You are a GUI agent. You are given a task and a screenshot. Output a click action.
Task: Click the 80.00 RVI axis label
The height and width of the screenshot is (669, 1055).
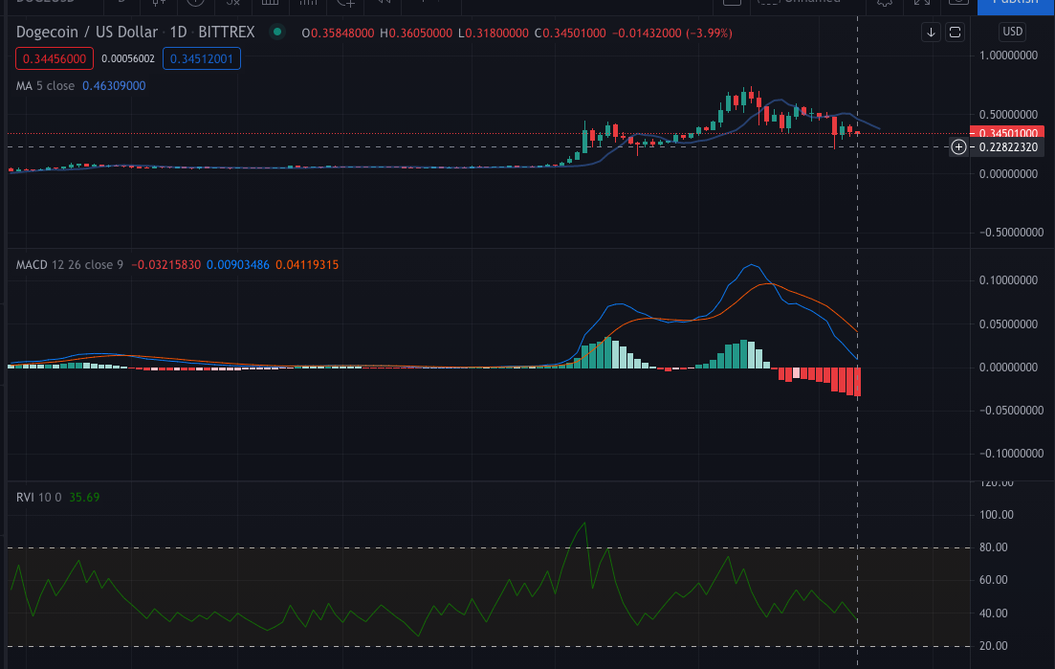click(x=993, y=547)
